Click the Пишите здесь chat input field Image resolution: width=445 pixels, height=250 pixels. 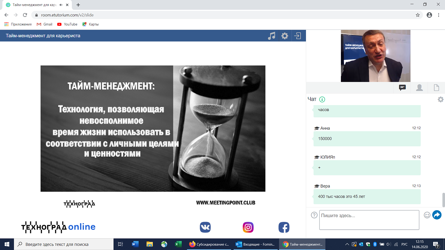click(x=369, y=219)
